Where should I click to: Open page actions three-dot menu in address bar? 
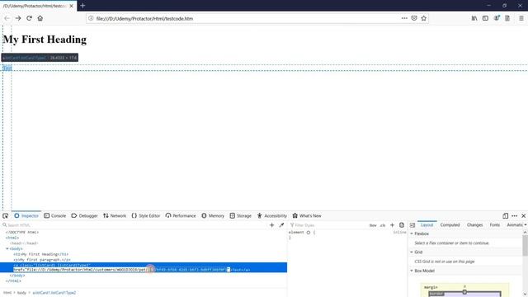coord(404,18)
